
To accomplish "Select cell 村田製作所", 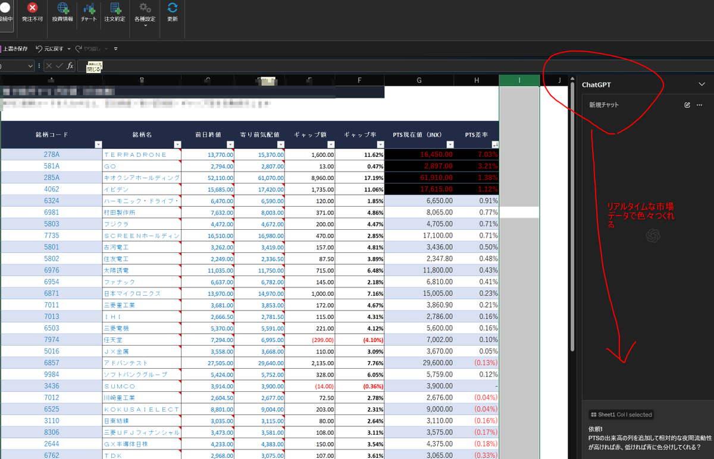I will (142, 213).
